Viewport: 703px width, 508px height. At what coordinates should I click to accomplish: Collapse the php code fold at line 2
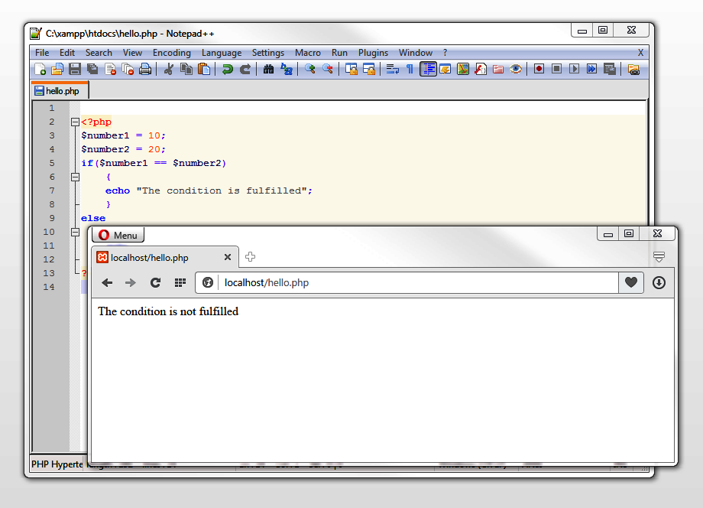click(74, 122)
